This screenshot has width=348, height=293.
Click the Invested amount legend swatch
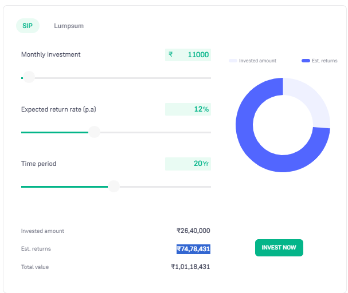click(x=233, y=61)
